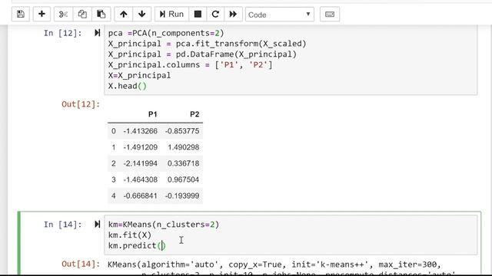Click the km.fit(X) code line

click(x=130, y=235)
